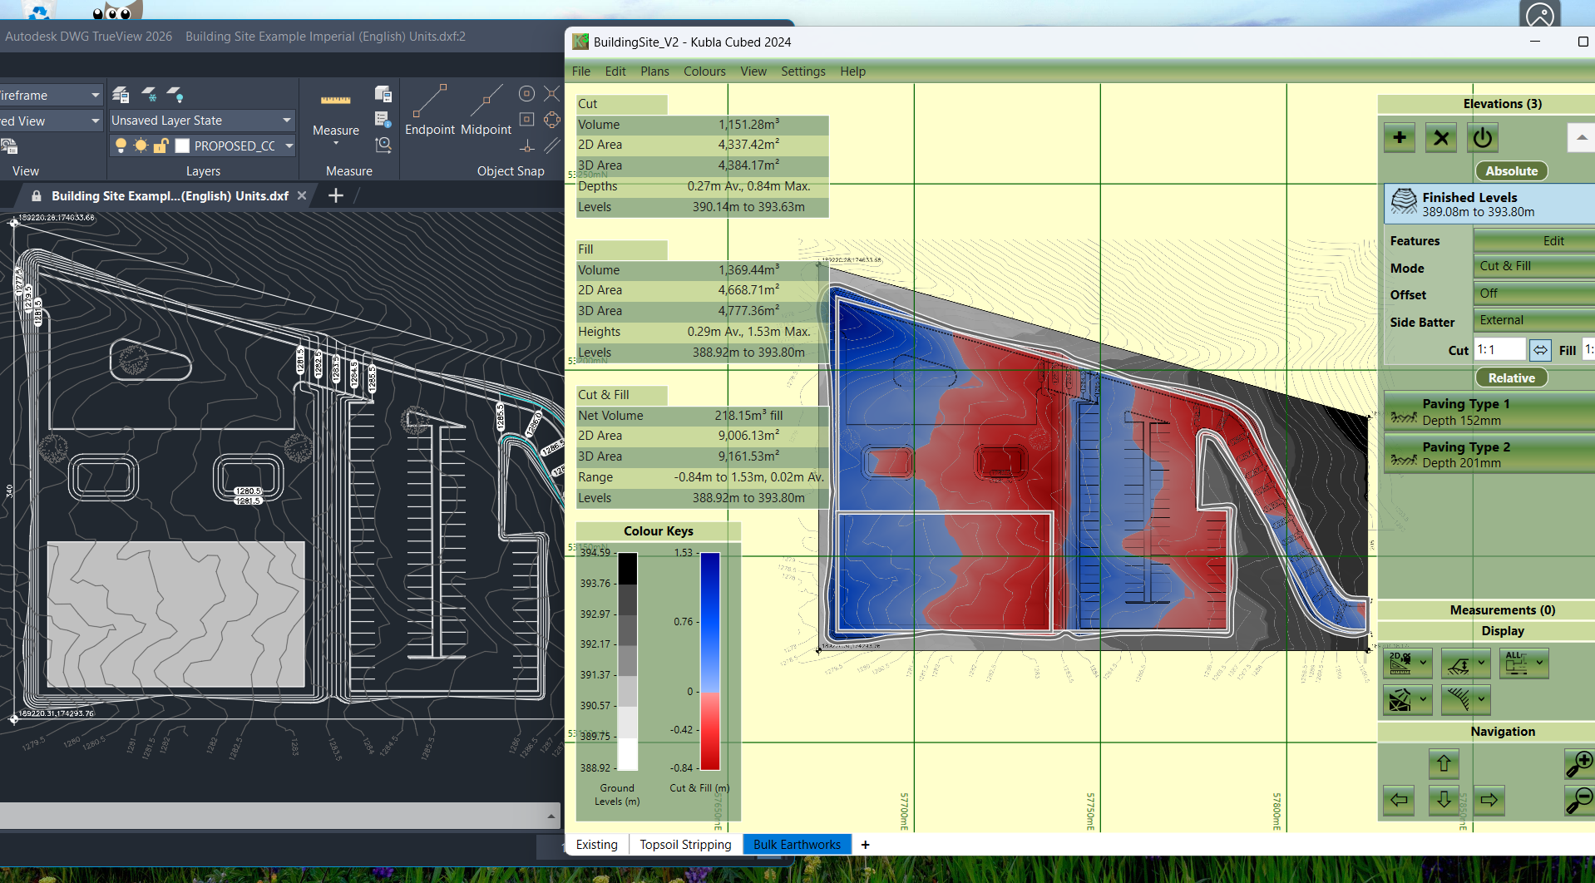Image resolution: width=1595 pixels, height=883 pixels.
Task: Open the File menu in Kubla Cubed
Action: tap(581, 72)
